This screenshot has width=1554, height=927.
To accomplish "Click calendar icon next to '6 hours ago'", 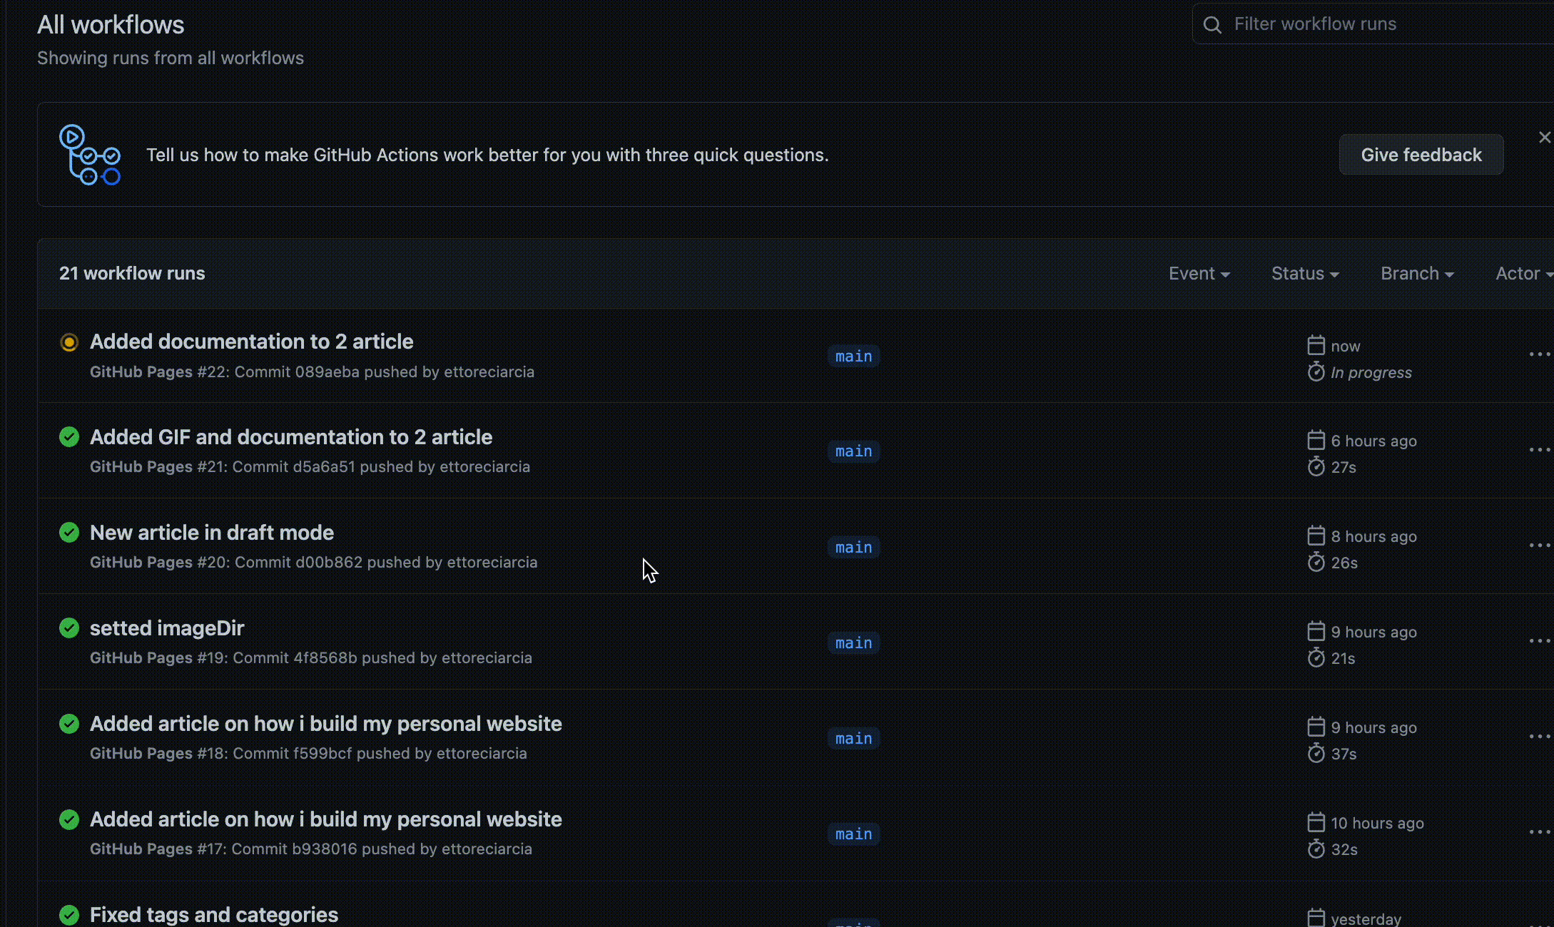I will [x=1316, y=440].
